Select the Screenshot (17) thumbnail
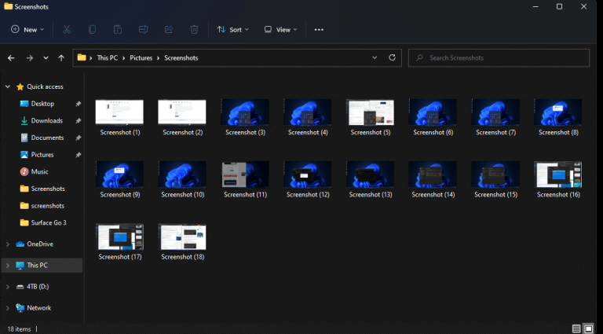Screen dimensions: 603x334 point(119,237)
